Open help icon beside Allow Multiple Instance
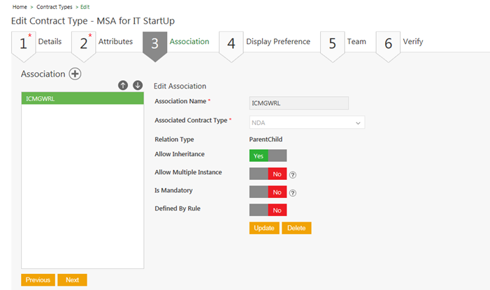The width and height of the screenshot is (490, 290). [293, 175]
